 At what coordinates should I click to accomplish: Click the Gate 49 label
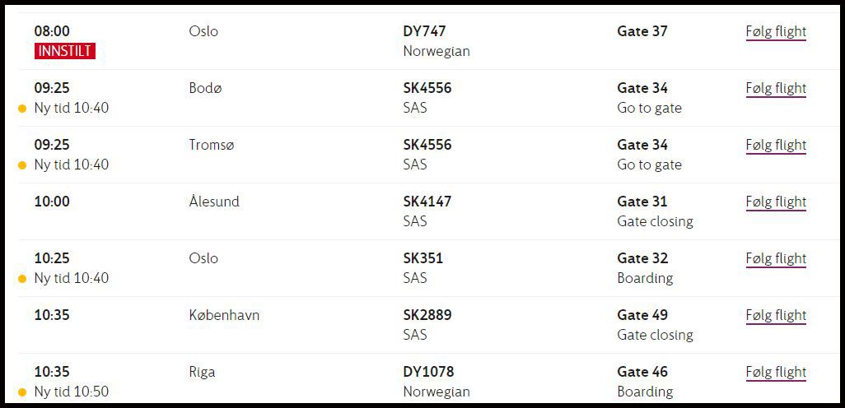click(642, 316)
